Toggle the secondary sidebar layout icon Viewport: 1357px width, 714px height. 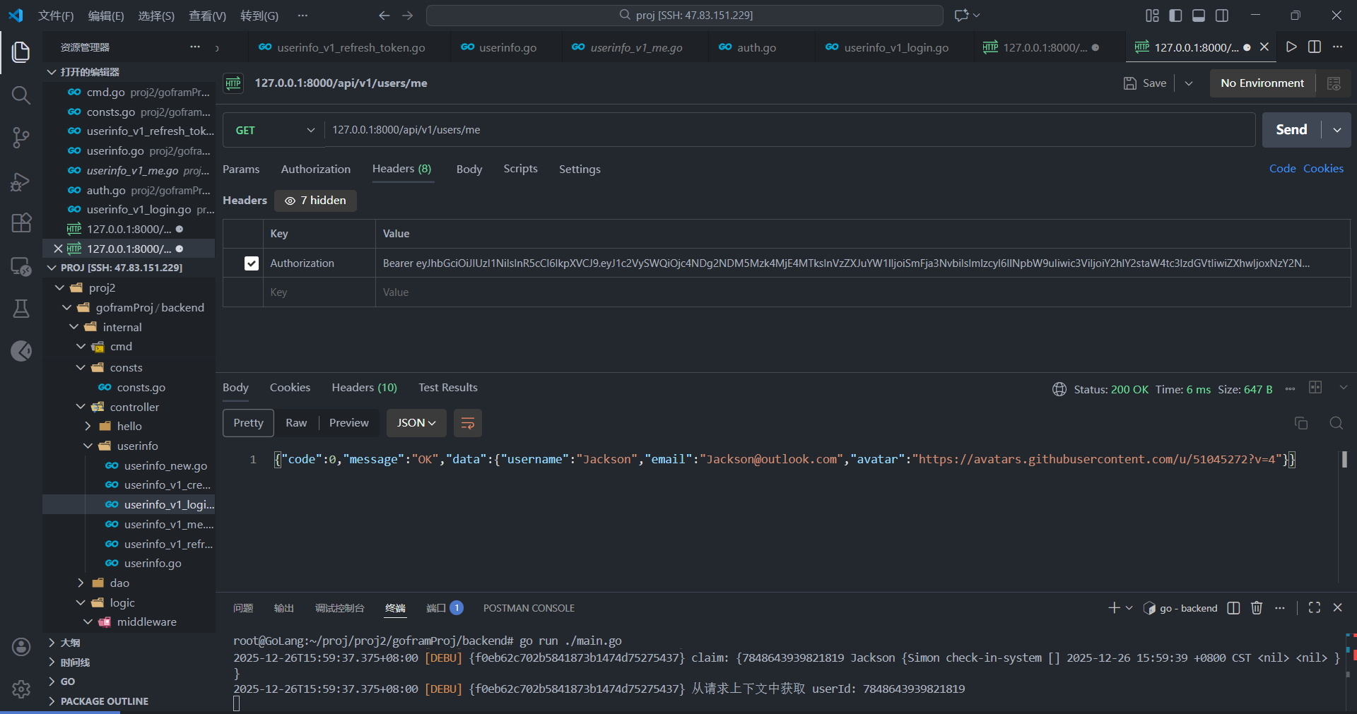1222,16
